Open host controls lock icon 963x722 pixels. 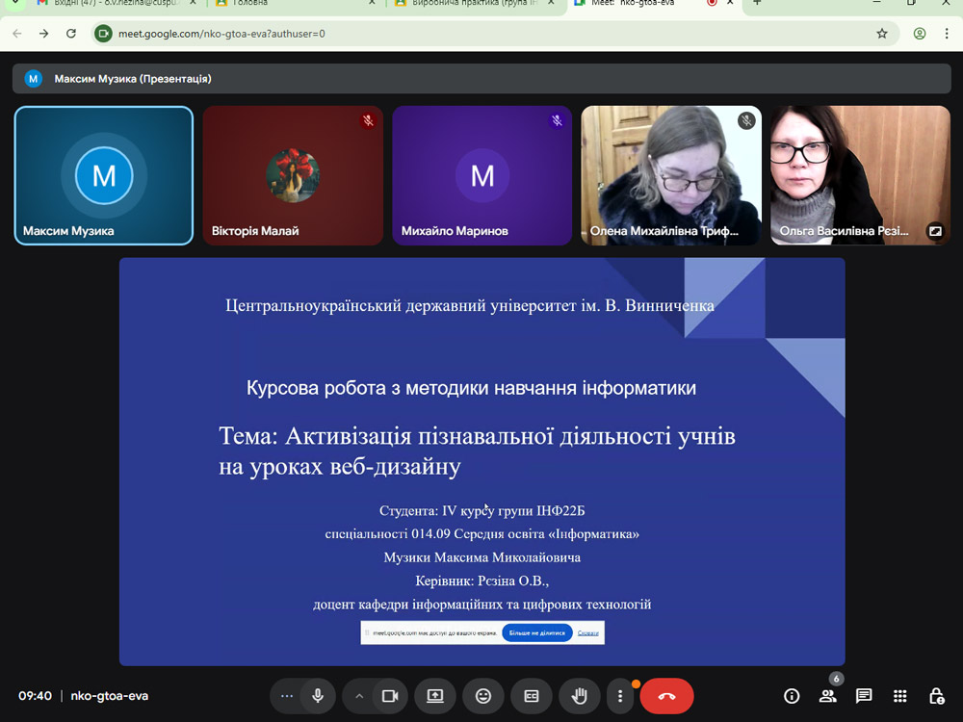coord(936,696)
